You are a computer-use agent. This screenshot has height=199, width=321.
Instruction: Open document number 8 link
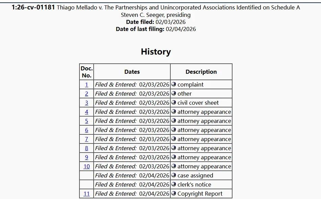pyautogui.click(x=87, y=148)
